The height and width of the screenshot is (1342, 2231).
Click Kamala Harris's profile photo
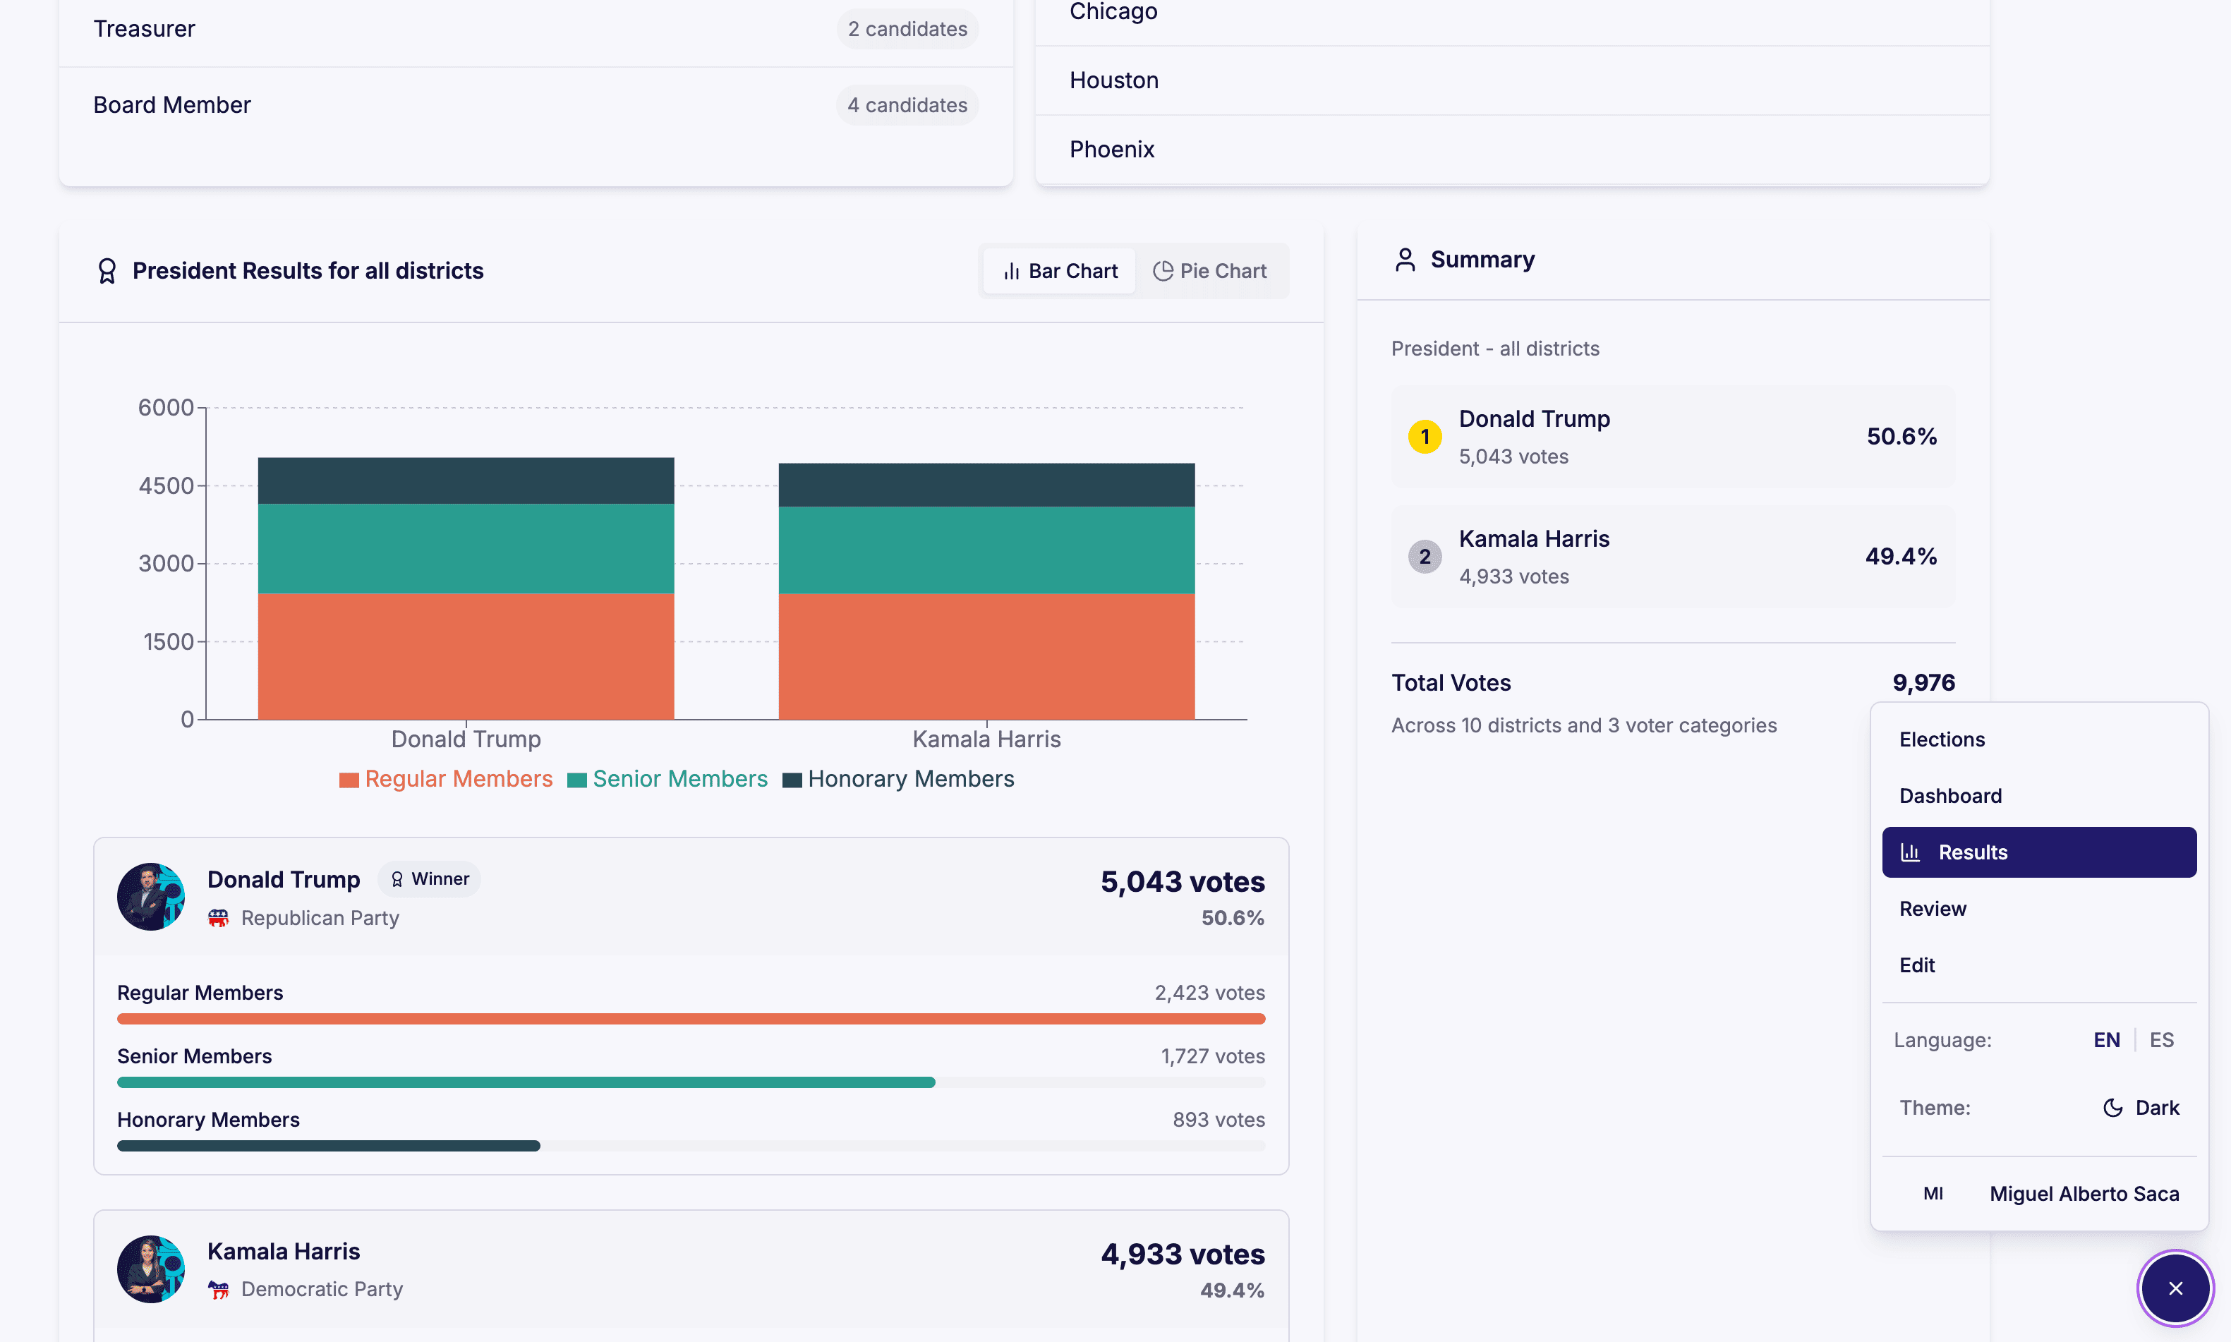(x=151, y=1269)
